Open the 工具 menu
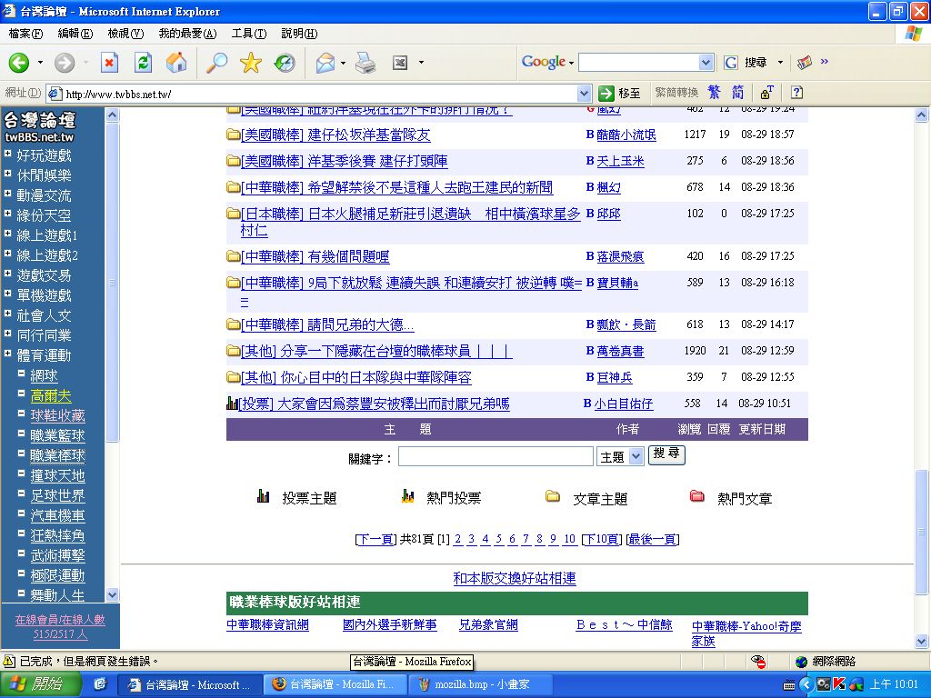 click(x=248, y=34)
